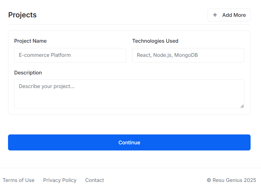261x187 pixels.
Task: Click the Project Name label
Action: click(x=30, y=41)
